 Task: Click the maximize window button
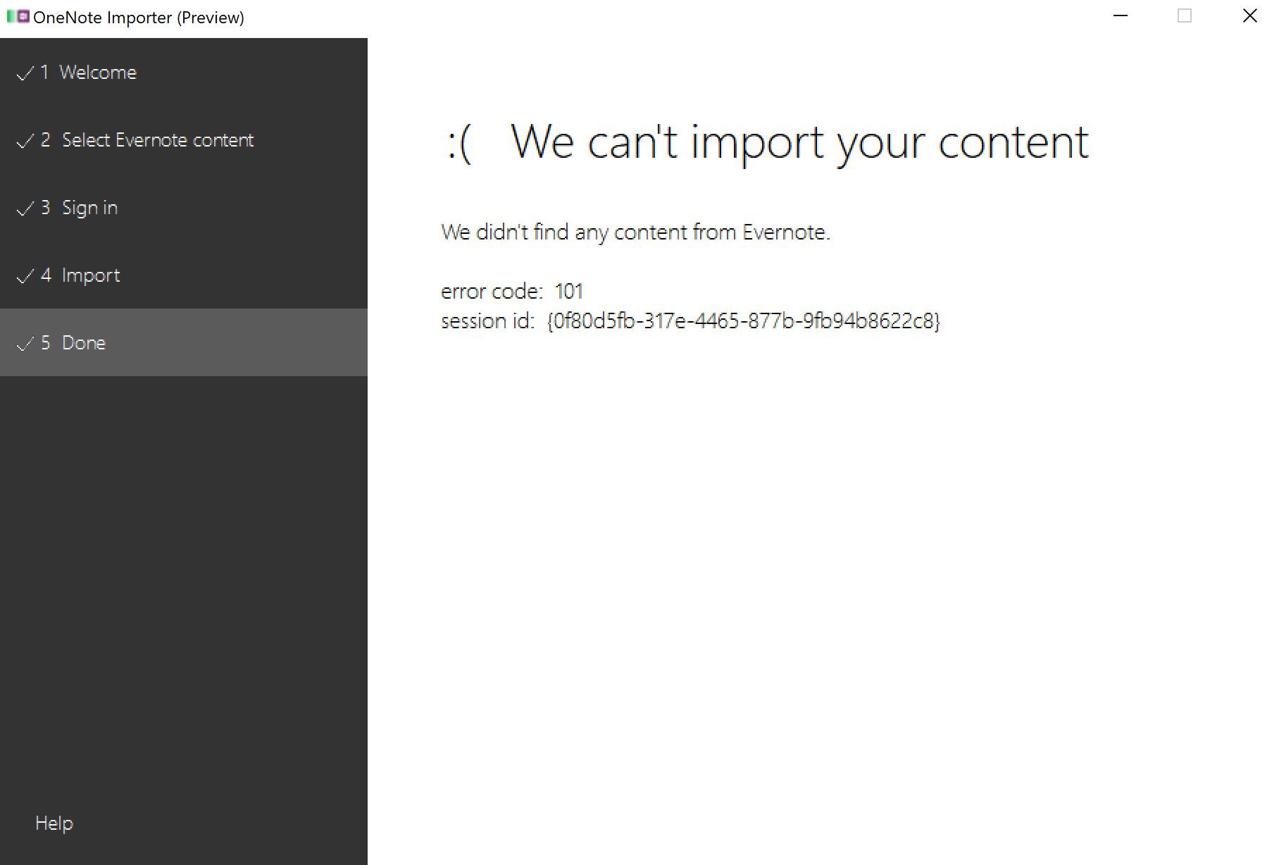point(1185,15)
